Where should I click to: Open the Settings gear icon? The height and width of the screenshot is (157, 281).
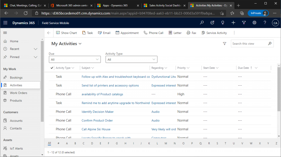click(x=254, y=23)
